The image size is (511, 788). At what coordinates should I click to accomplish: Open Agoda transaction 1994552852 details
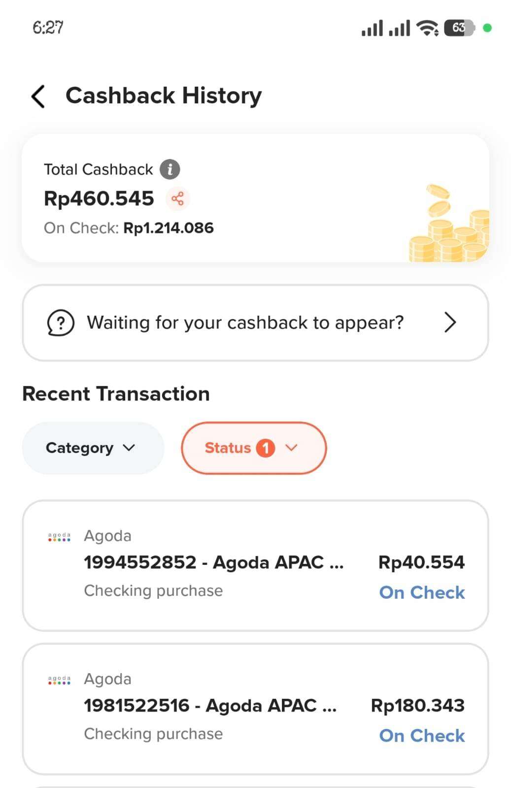click(214, 563)
